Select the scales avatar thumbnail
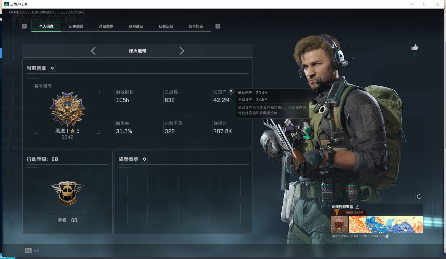The image size is (446, 259). click(x=339, y=224)
